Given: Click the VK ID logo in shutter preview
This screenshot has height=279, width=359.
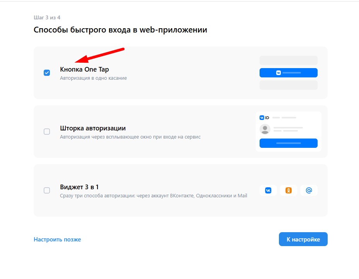Looking at the screenshot, I should (x=265, y=118).
